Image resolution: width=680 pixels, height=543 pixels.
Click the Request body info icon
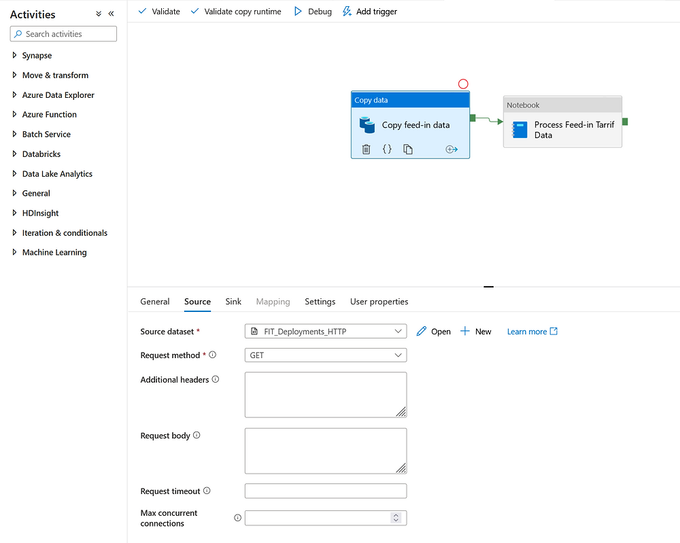click(x=197, y=435)
